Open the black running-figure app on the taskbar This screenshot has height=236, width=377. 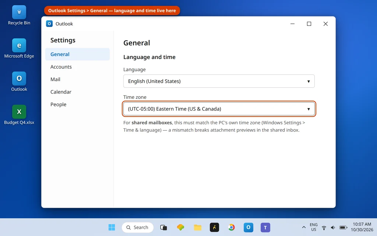215,227
